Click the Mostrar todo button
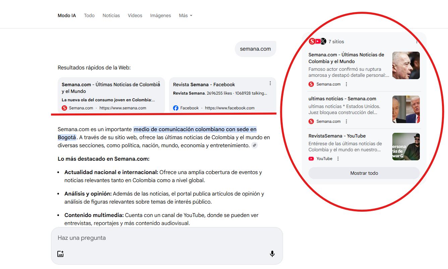Viewport: 448px width, 269px height. pos(364,173)
